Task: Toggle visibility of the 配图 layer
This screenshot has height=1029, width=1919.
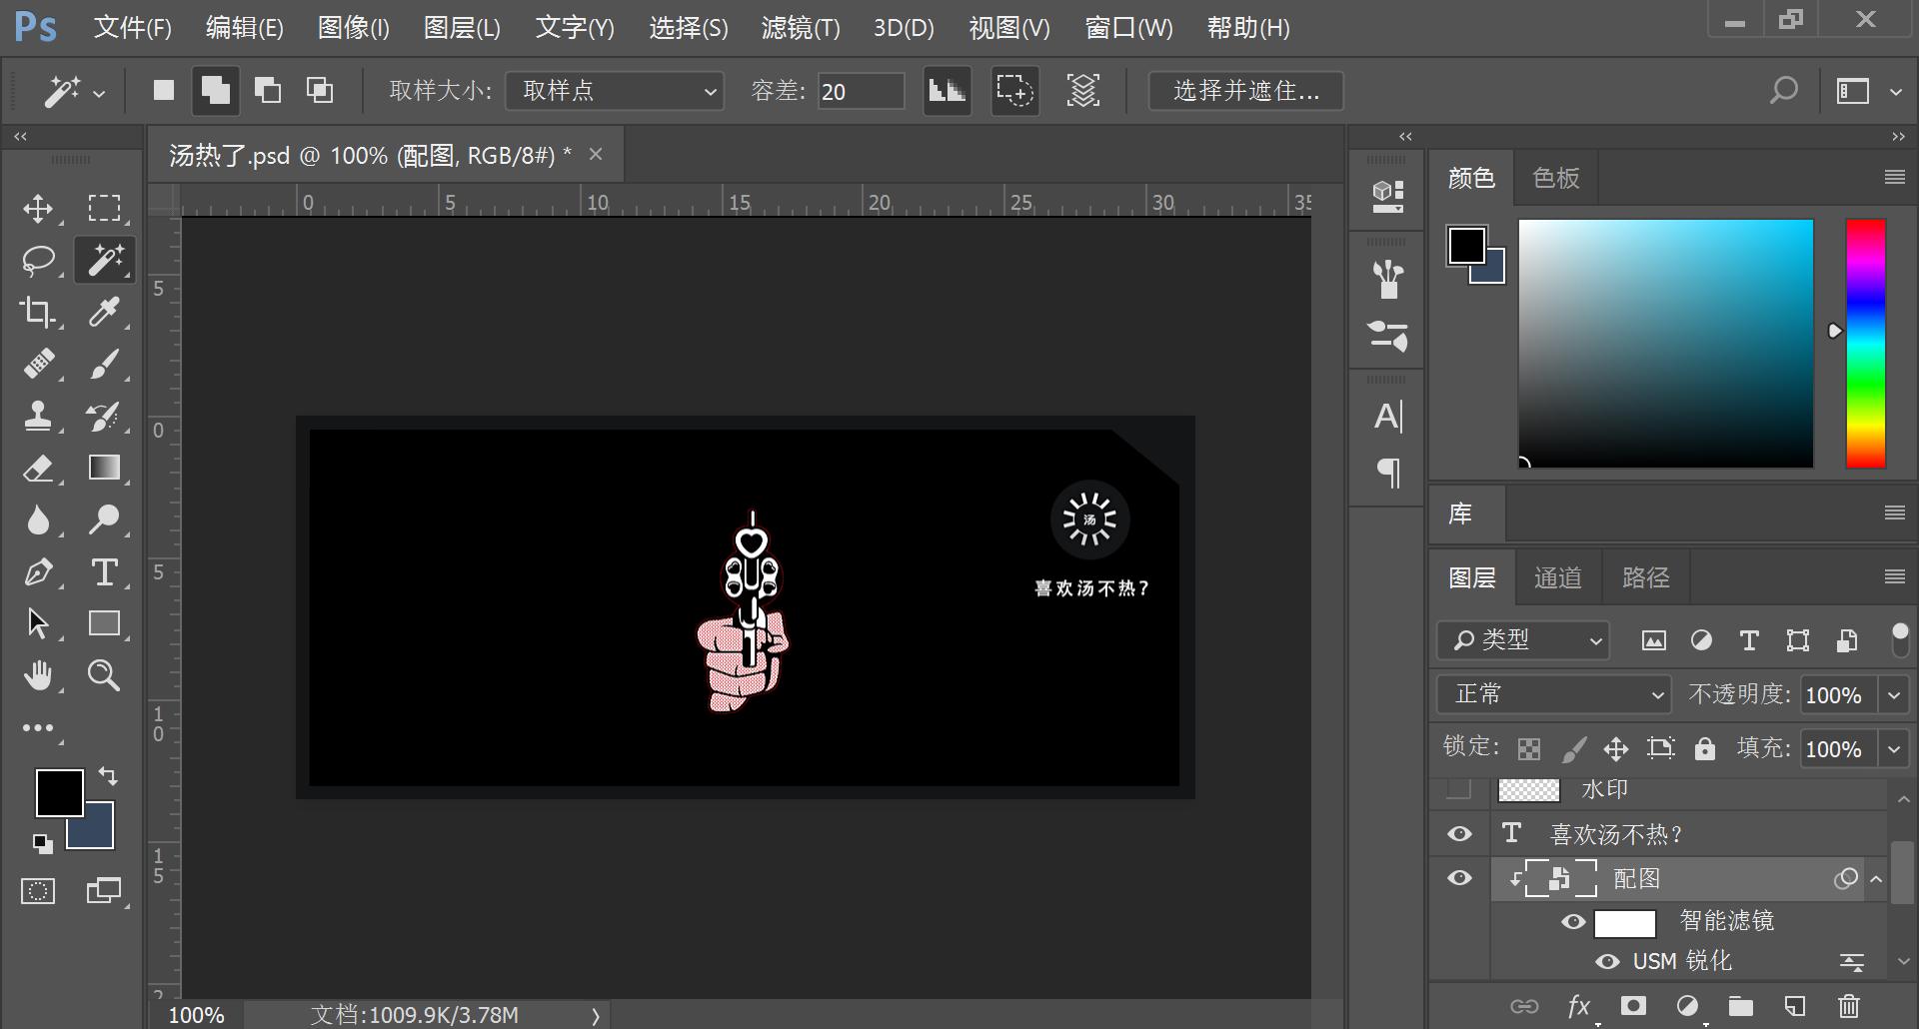Action: (x=1460, y=878)
